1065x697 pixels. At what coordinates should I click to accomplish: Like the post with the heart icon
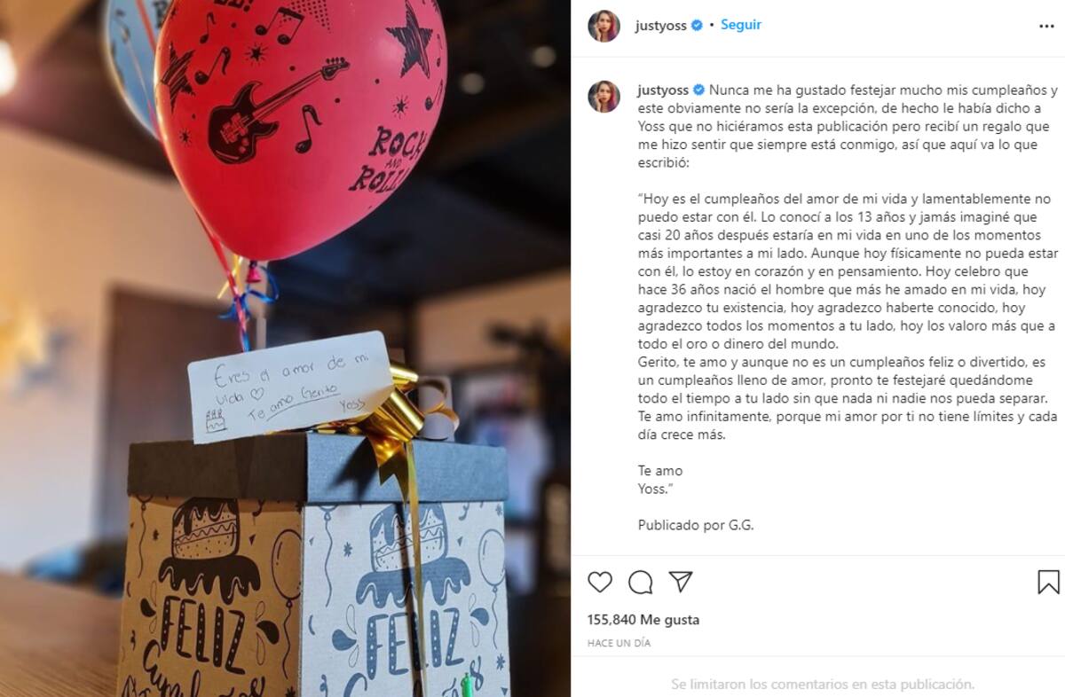(600, 582)
